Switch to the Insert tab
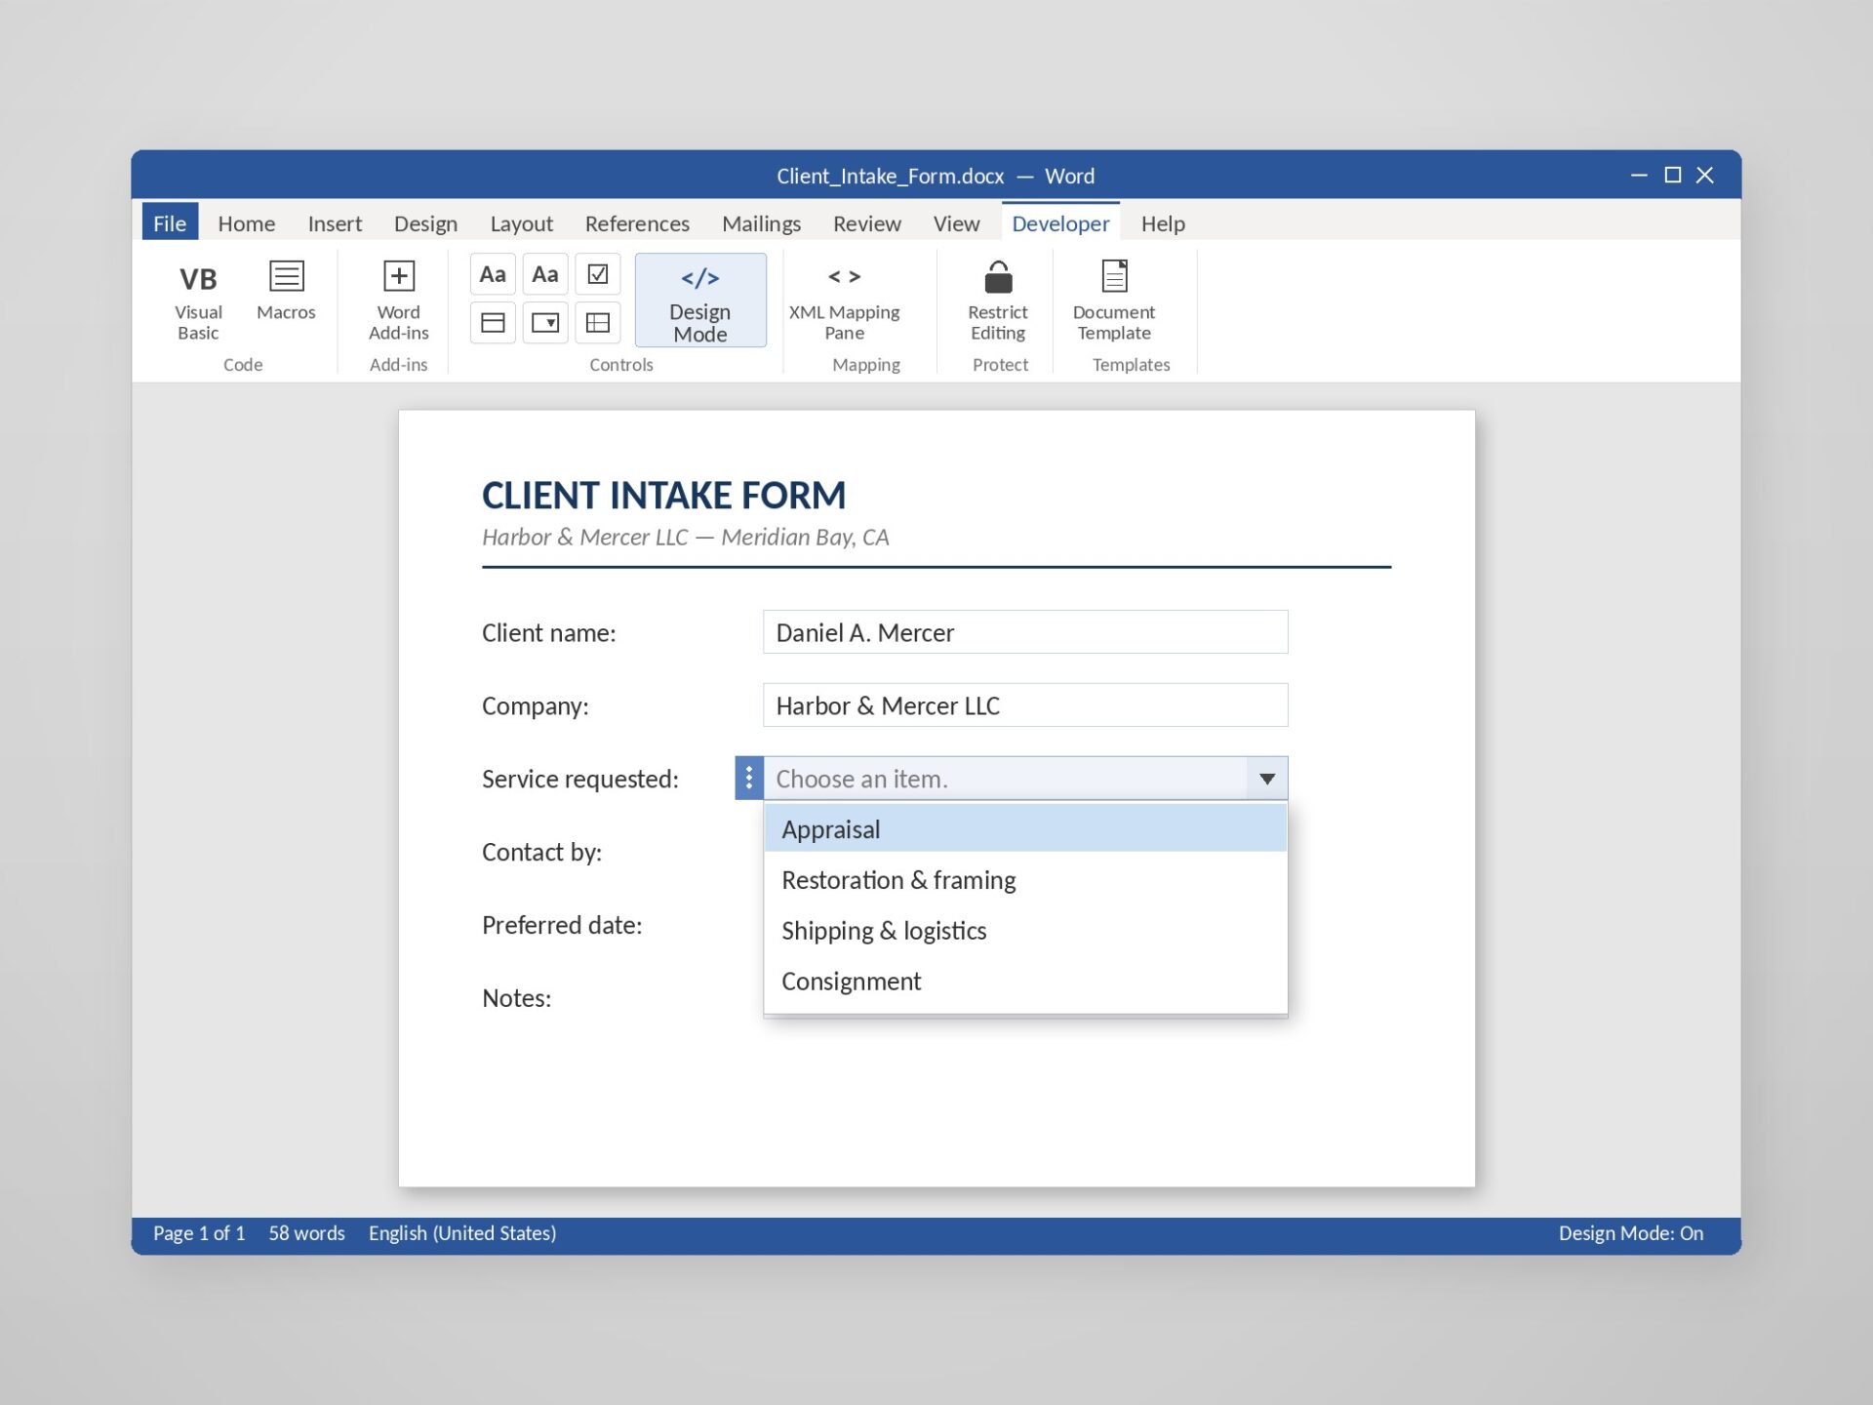This screenshot has width=1873, height=1405. (x=335, y=223)
